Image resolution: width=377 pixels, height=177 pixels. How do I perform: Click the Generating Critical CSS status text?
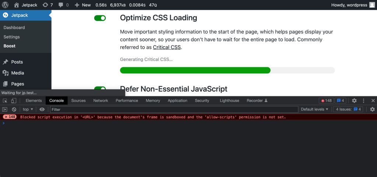coord(146,59)
